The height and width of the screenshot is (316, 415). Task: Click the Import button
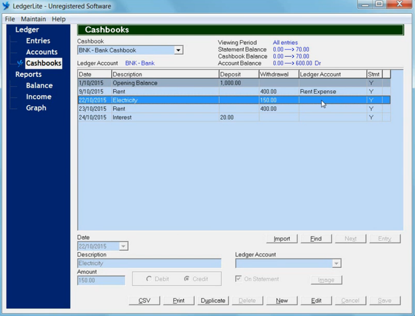pos(282,239)
